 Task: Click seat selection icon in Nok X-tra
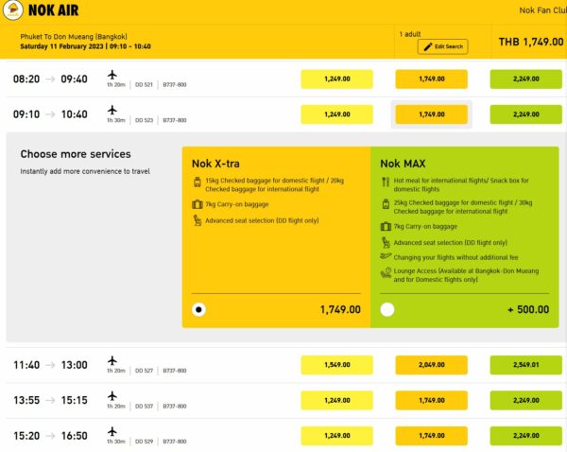[198, 220]
